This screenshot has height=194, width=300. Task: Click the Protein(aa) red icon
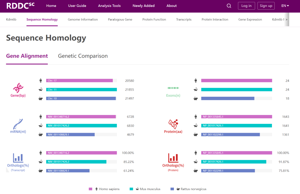(173, 124)
